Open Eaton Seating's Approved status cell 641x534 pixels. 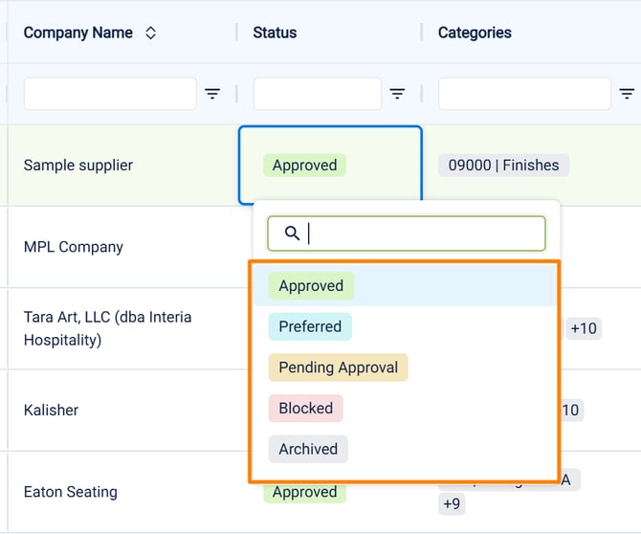304,493
